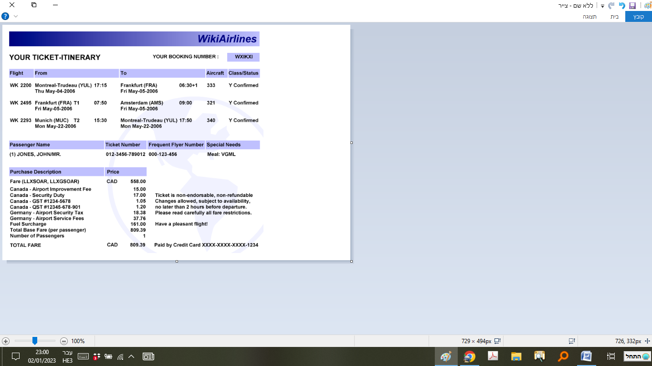652x366 pixels.
Task: Click the zoom slider handle
Action: [x=35, y=341]
